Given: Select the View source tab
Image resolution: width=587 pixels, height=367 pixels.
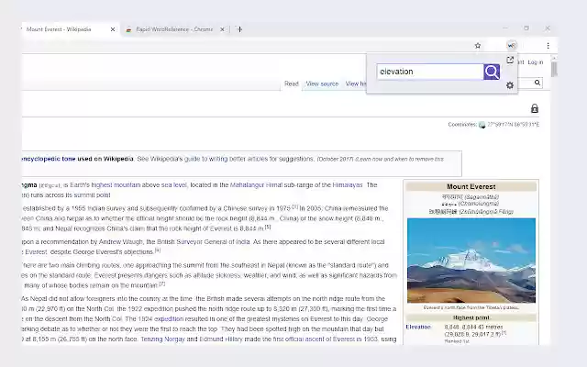Looking at the screenshot, I should coord(322,83).
